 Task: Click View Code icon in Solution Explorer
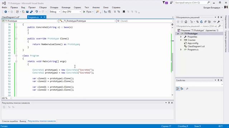click(215, 22)
